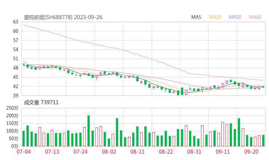Select the 07-13 date marker
The height and width of the screenshot is (160, 269).
[52, 151]
